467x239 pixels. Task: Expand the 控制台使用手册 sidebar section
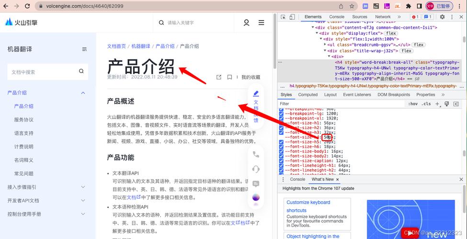(x=83, y=214)
